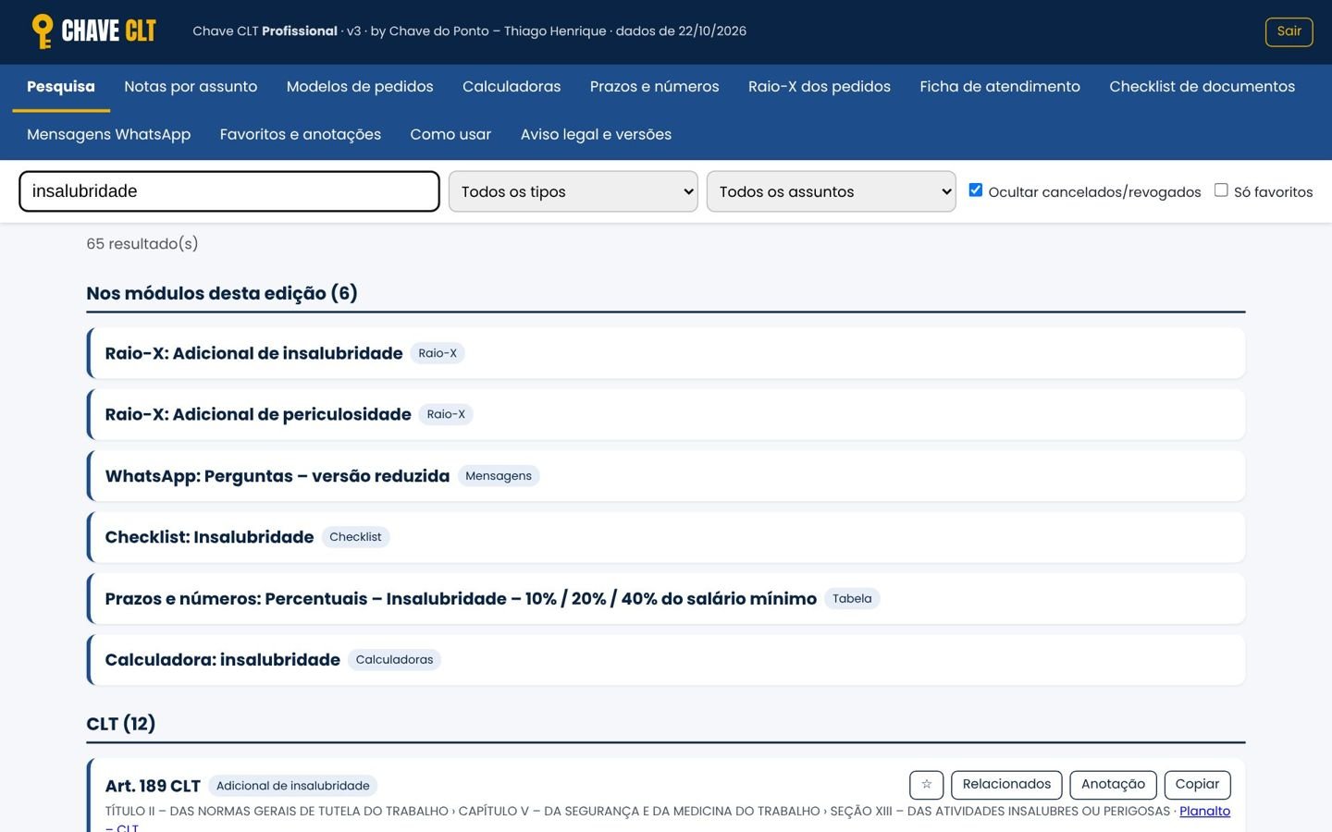The width and height of the screenshot is (1332, 832).
Task: Expand the Todos os assuntos dropdown
Action: point(831,191)
